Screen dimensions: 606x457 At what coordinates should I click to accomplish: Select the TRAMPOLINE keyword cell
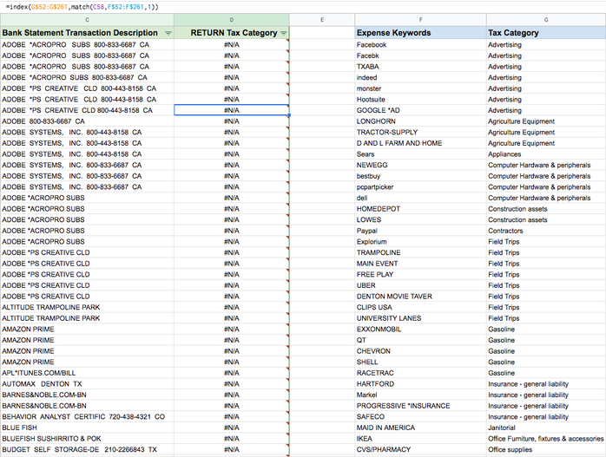pyautogui.click(x=420, y=252)
